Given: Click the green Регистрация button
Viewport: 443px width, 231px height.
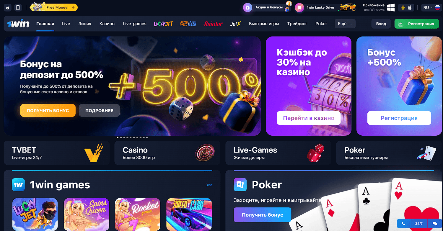Looking at the screenshot, I should pyautogui.click(x=417, y=24).
